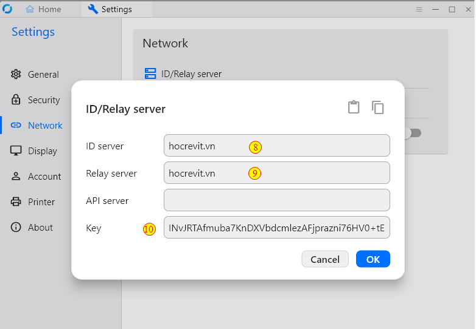This screenshot has width=476, height=329.
Task: Open Security settings lock icon
Action: tap(16, 100)
